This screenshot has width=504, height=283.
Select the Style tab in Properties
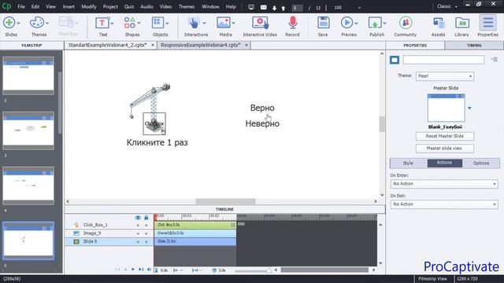[408, 164]
